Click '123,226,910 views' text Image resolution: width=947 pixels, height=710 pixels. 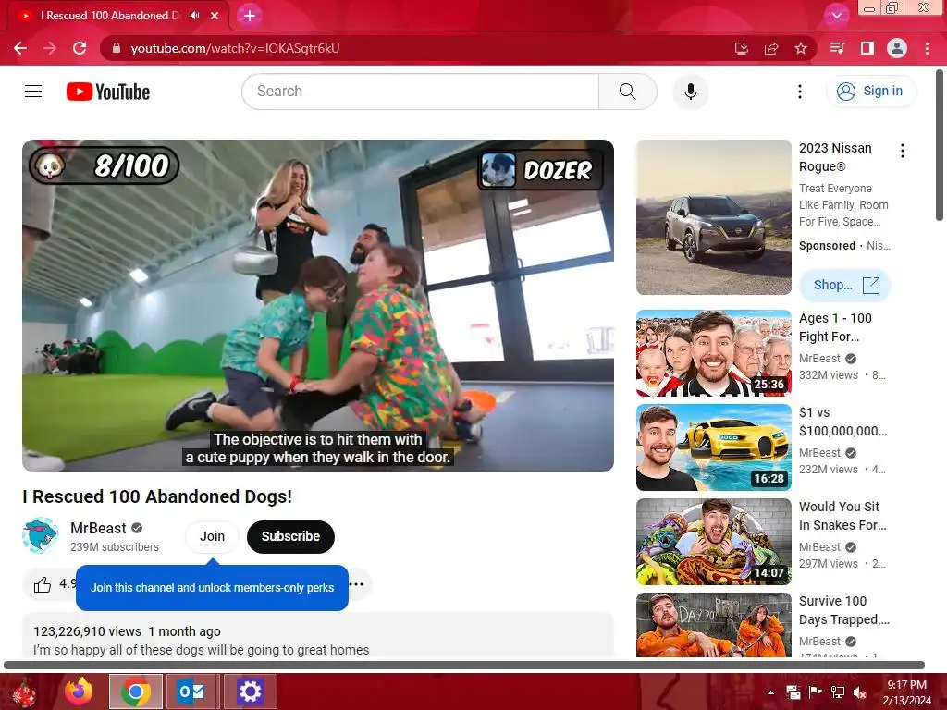(87, 631)
